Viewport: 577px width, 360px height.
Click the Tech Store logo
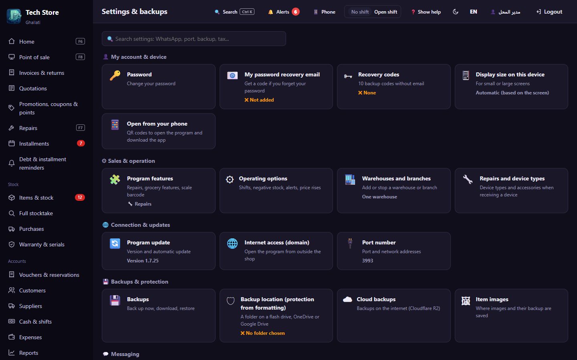tap(14, 16)
